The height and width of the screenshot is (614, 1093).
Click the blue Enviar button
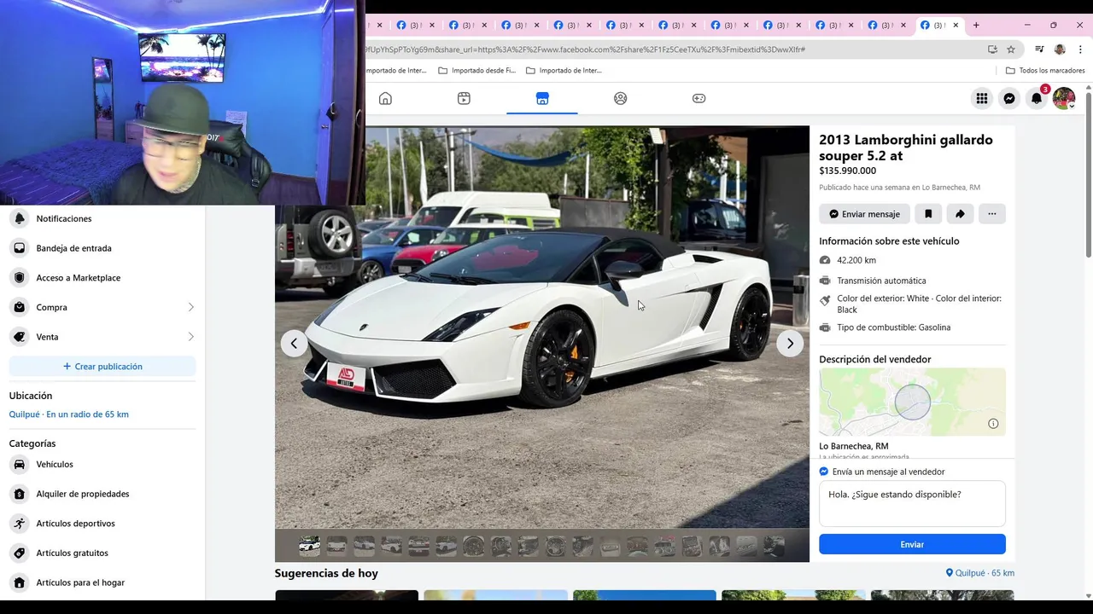coord(912,544)
